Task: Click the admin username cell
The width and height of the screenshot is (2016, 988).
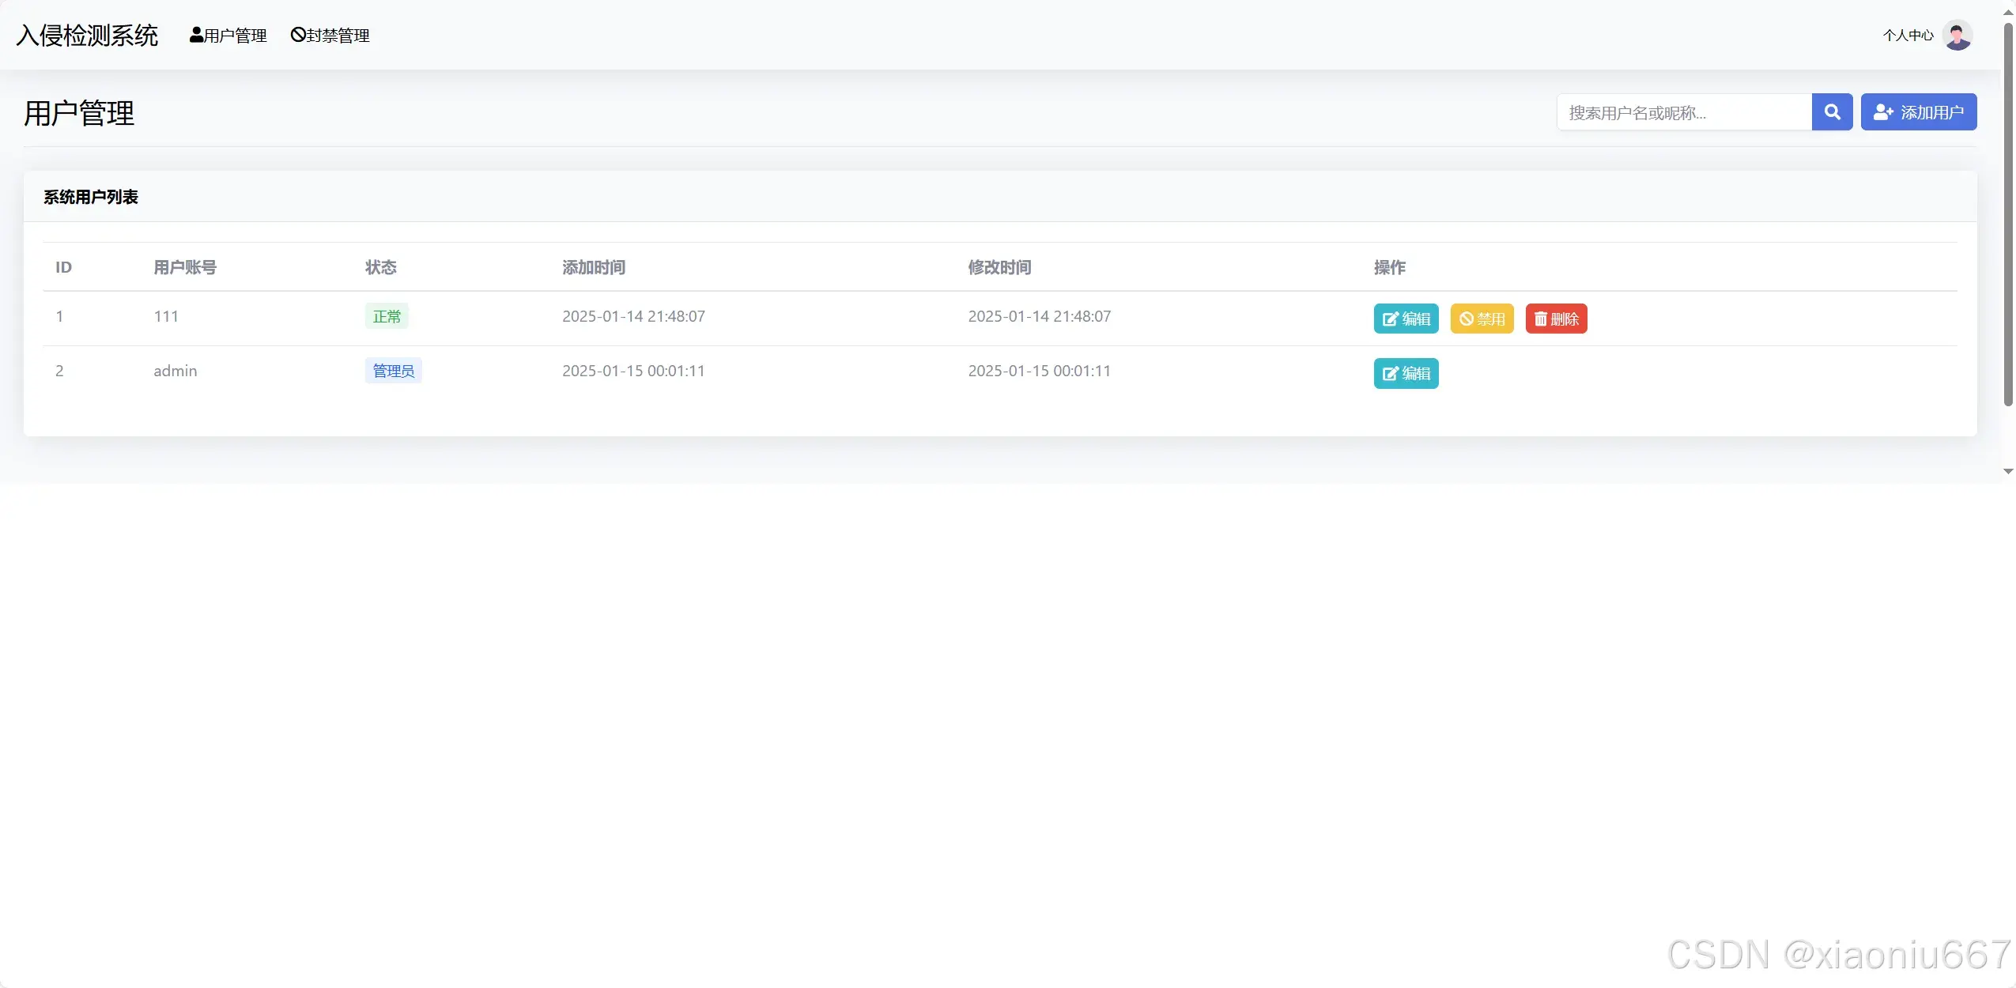Action: click(176, 371)
